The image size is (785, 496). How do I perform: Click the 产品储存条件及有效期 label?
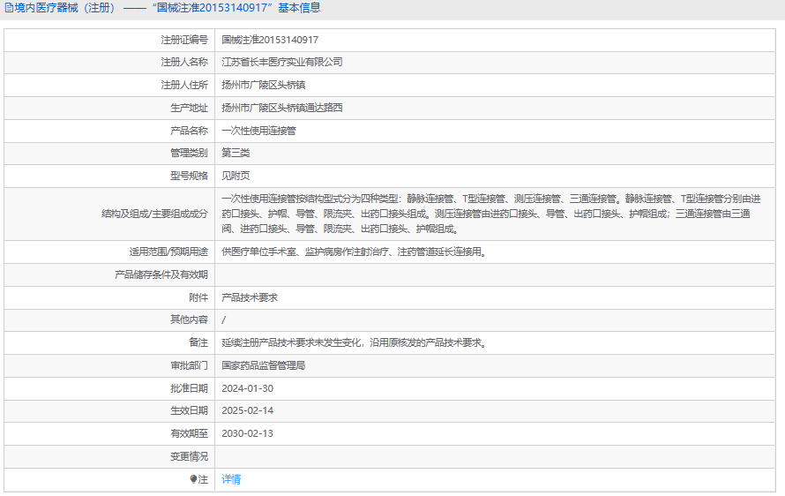click(161, 274)
